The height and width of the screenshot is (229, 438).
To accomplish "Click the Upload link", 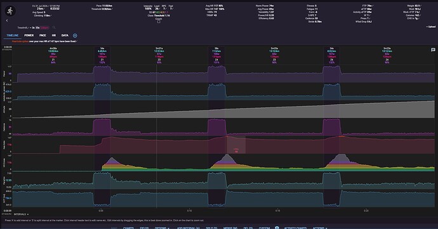I will point(431,27).
